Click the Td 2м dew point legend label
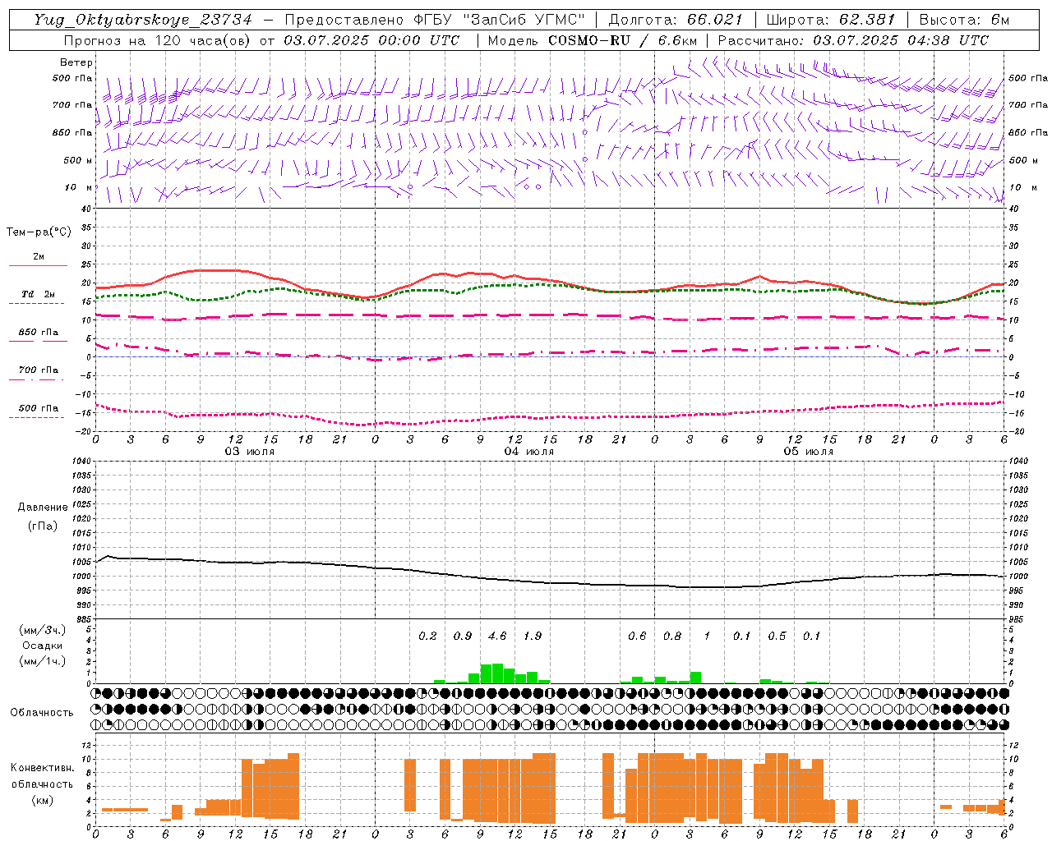Image resolution: width=1052 pixels, height=841 pixels. click(x=39, y=294)
